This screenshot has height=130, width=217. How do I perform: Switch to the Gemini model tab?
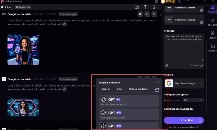106,89
